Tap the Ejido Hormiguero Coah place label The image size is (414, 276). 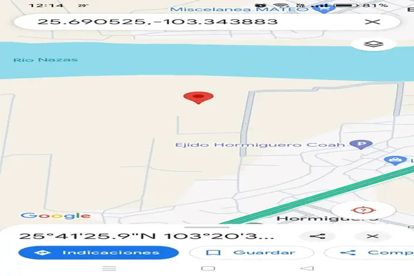point(260,145)
